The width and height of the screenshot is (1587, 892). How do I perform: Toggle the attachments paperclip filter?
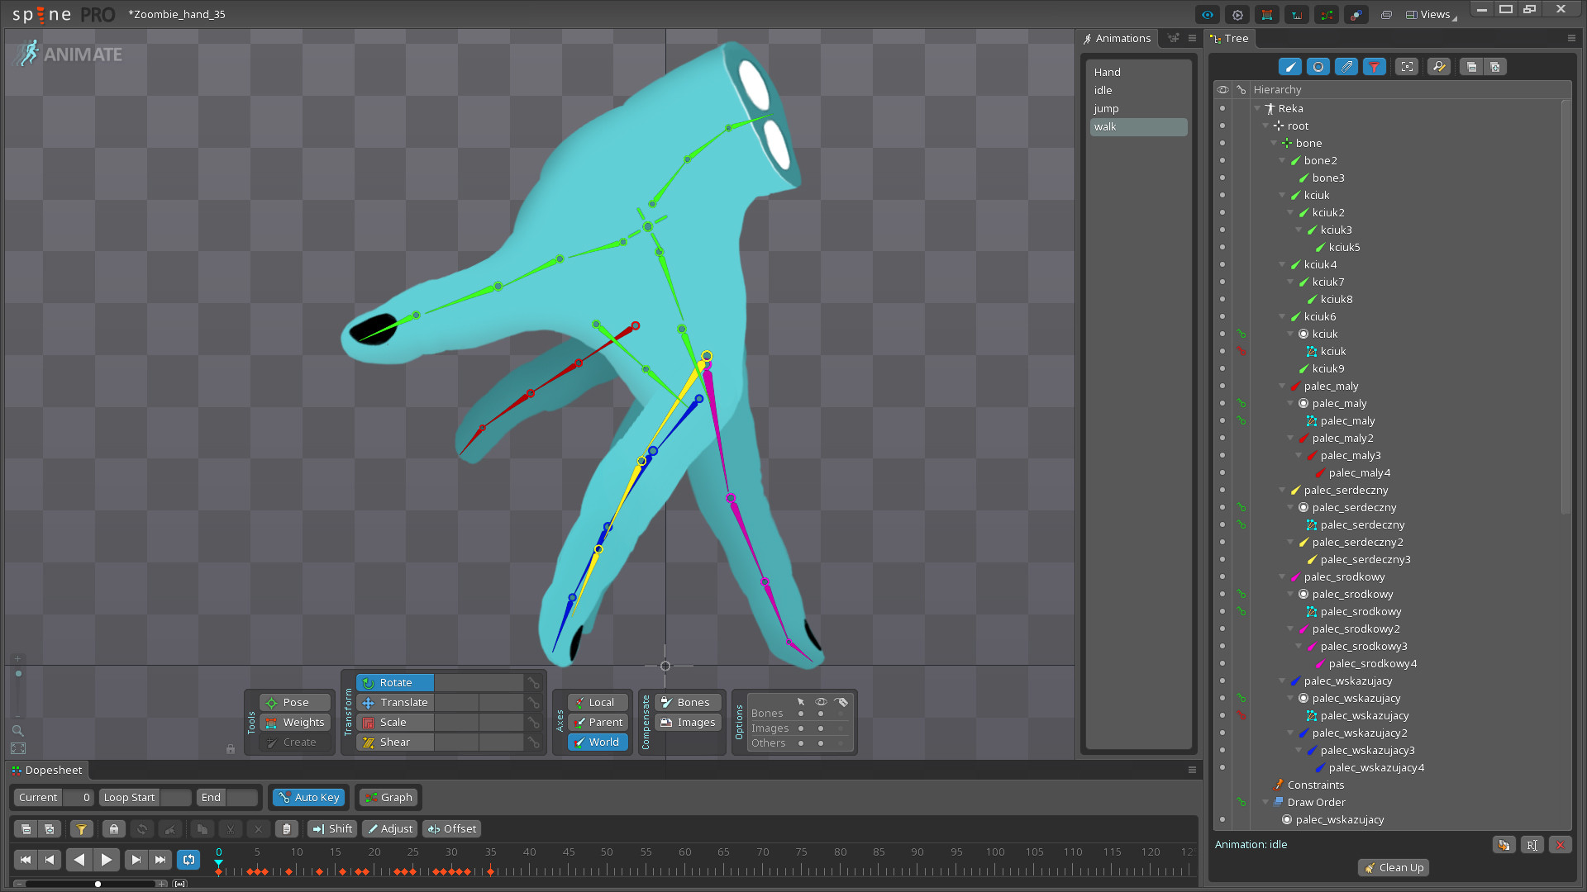(x=1346, y=67)
